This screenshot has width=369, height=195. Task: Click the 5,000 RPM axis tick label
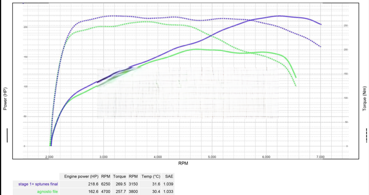[x=212, y=157]
